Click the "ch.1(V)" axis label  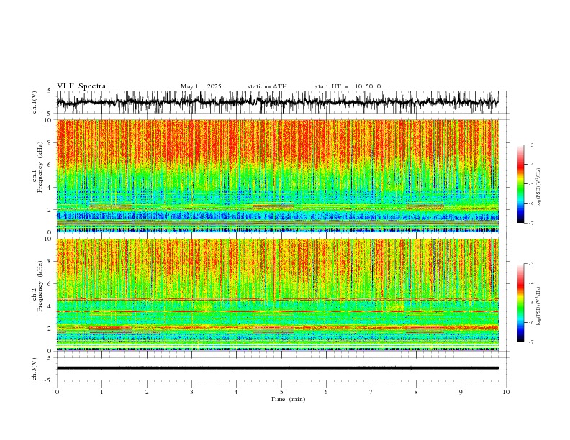(35, 102)
